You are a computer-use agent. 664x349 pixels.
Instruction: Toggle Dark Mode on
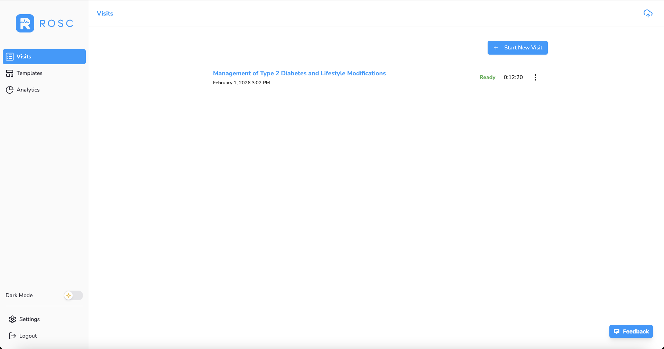click(73, 295)
